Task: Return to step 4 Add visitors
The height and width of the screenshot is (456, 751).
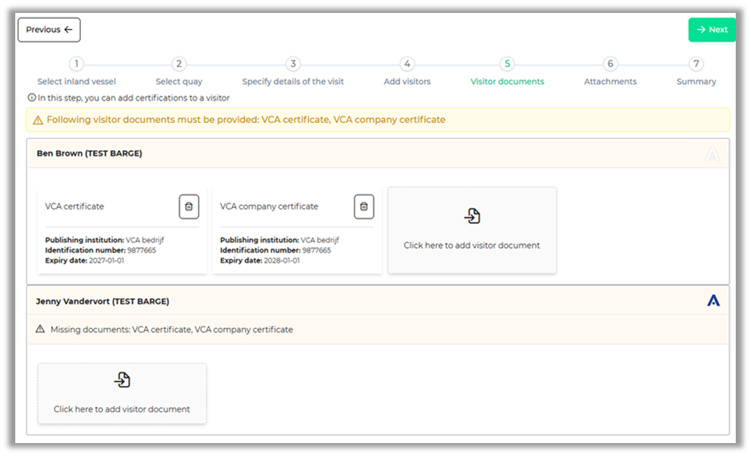Action: click(407, 65)
